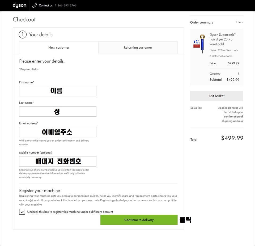Click the '6 detachable tools' text
Screen dimensions: 255x246
[x=221, y=56]
